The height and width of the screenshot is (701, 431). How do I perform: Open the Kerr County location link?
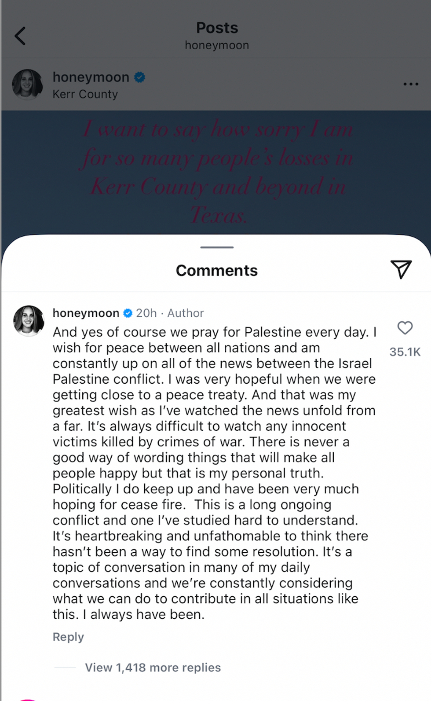pyautogui.click(x=85, y=94)
